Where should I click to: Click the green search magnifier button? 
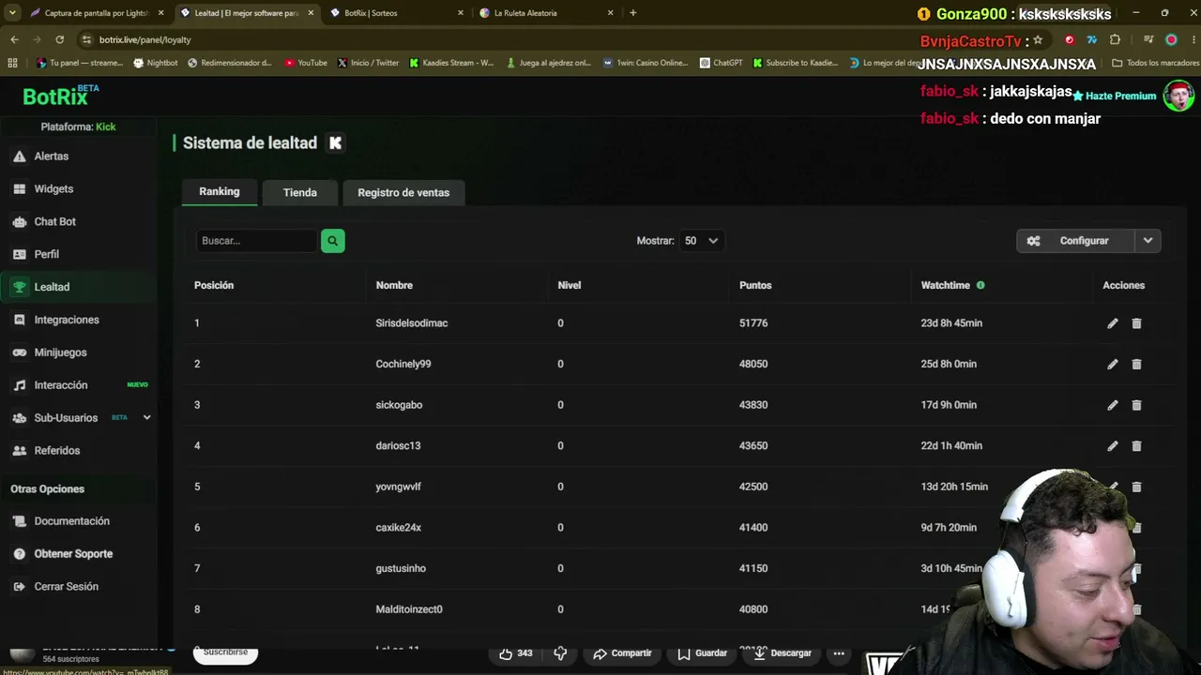[332, 241]
